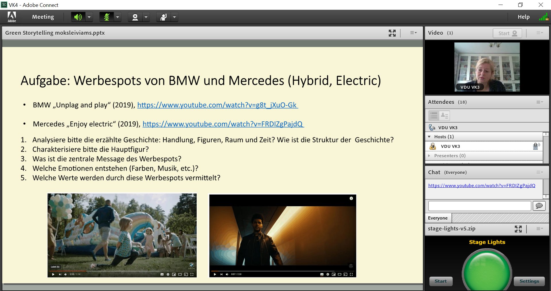Image resolution: width=551 pixels, height=291 pixels.
Task: Click the chat message input field
Action: point(480,206)
